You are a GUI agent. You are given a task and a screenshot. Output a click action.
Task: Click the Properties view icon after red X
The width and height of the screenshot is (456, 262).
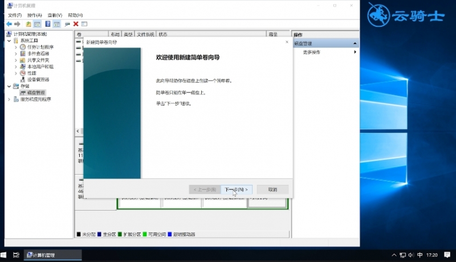pyautogui.click(x=84, y=24)
